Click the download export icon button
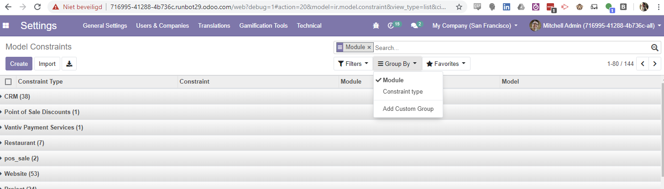The width and height of the screenshot is (664, 189). tap(69, 64)
